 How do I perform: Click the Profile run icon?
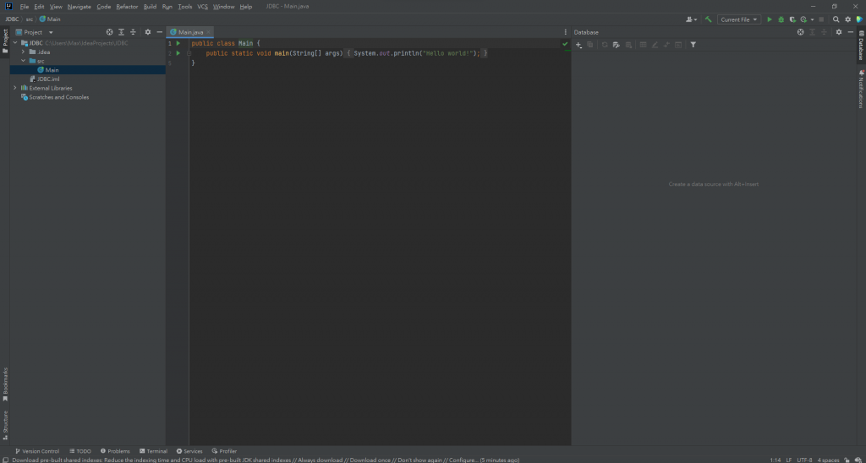coord(804,19)
